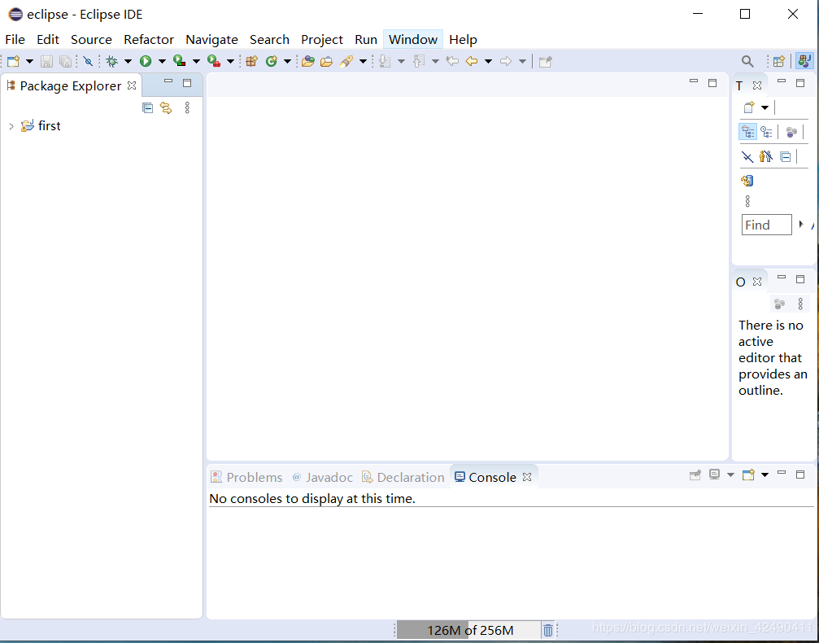Toggle Show Only My Tasks
Viewport: 819px width, 643px height.
[766, 156]
